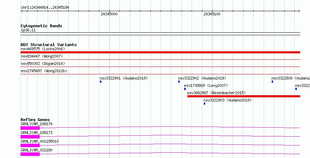The width and height of the screenshot is (310, 158).
Task: Click the DGV Structural Variants track title
Action: tap(49, 45)
